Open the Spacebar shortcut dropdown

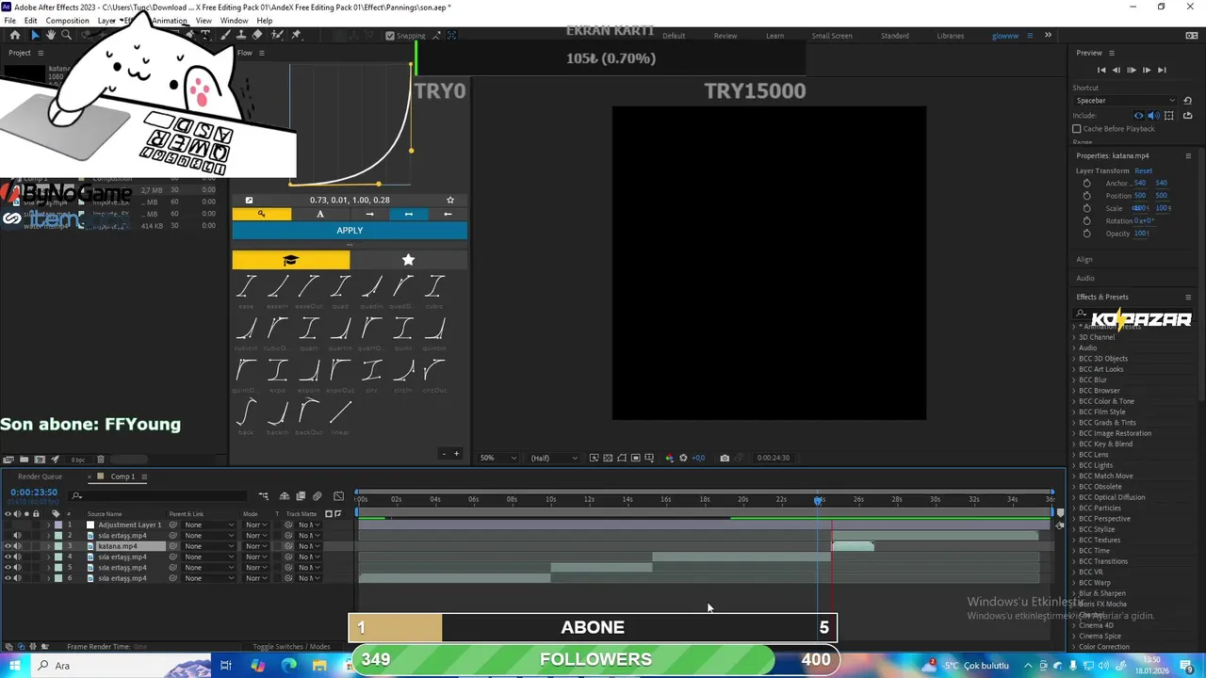(1125, 101)
